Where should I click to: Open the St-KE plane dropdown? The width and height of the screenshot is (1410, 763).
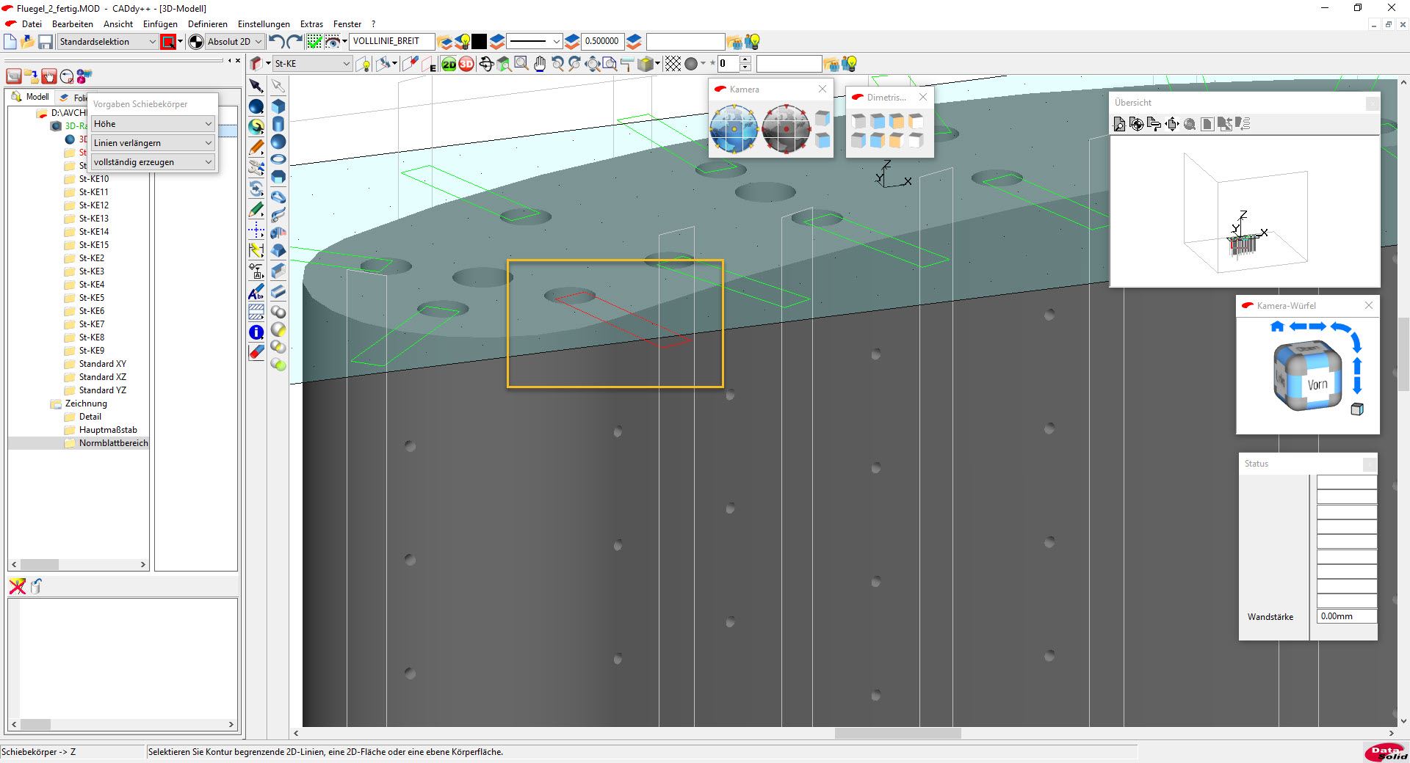click(x=312, y=64)
